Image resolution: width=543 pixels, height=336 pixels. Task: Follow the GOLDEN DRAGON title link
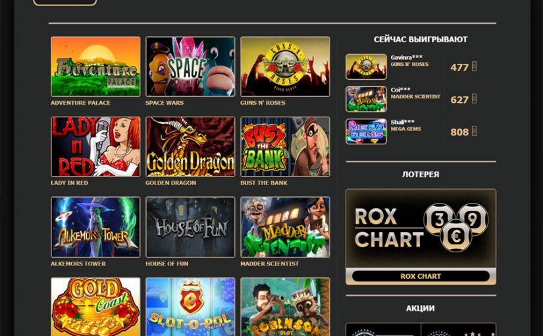[x=170, y=183]
